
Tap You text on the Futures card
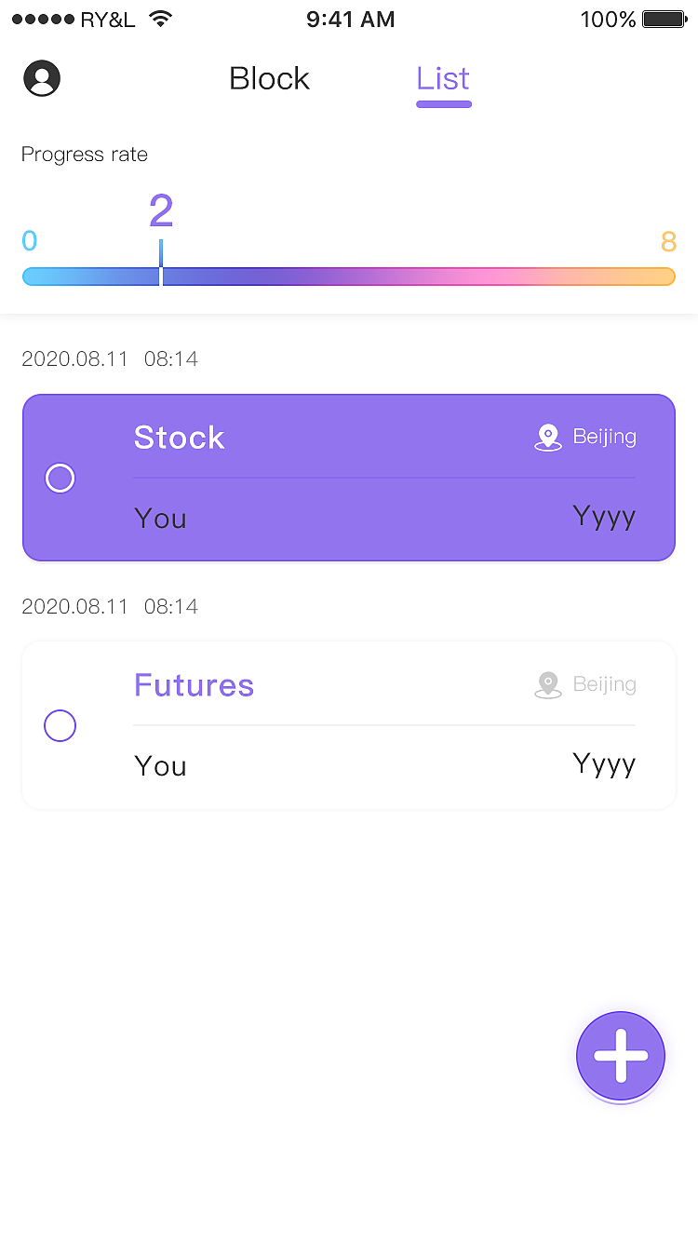160,765
